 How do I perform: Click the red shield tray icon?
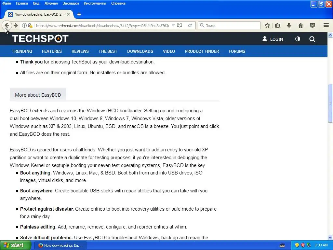pyautogui.click(x=303, y=245)
